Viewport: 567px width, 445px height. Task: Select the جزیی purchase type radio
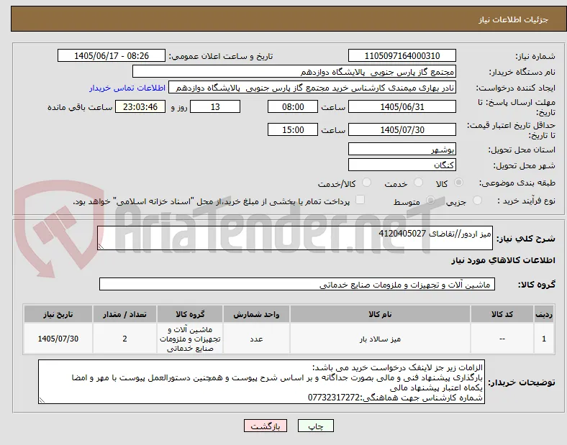coord(477,200)
